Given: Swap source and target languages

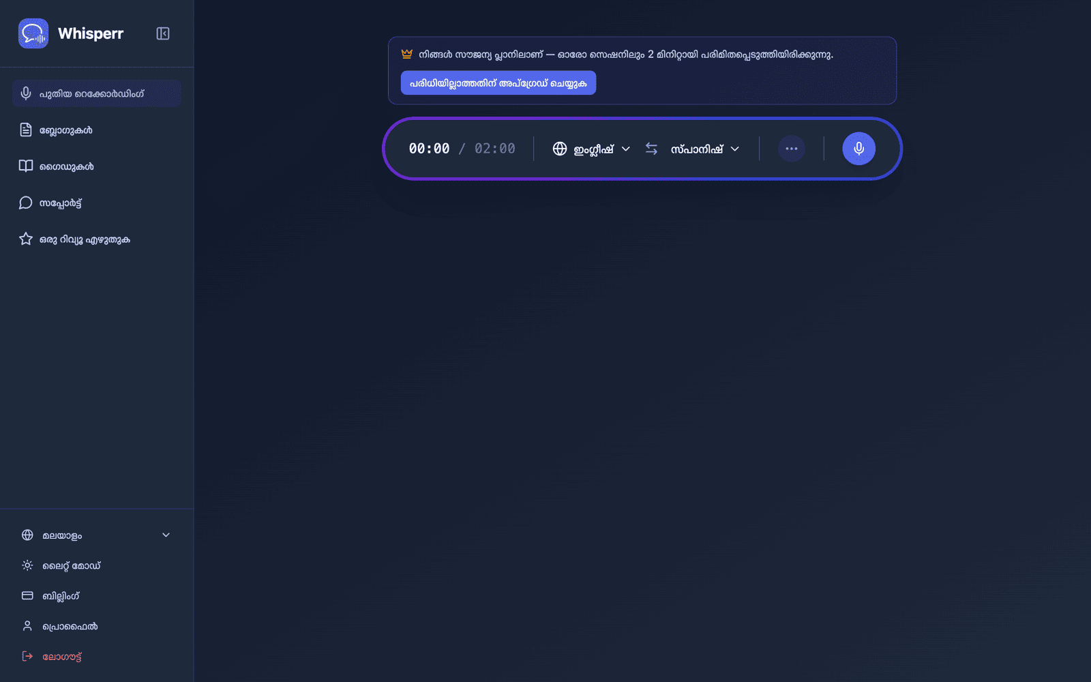Looking at the screenshot, I should point(652,149).
